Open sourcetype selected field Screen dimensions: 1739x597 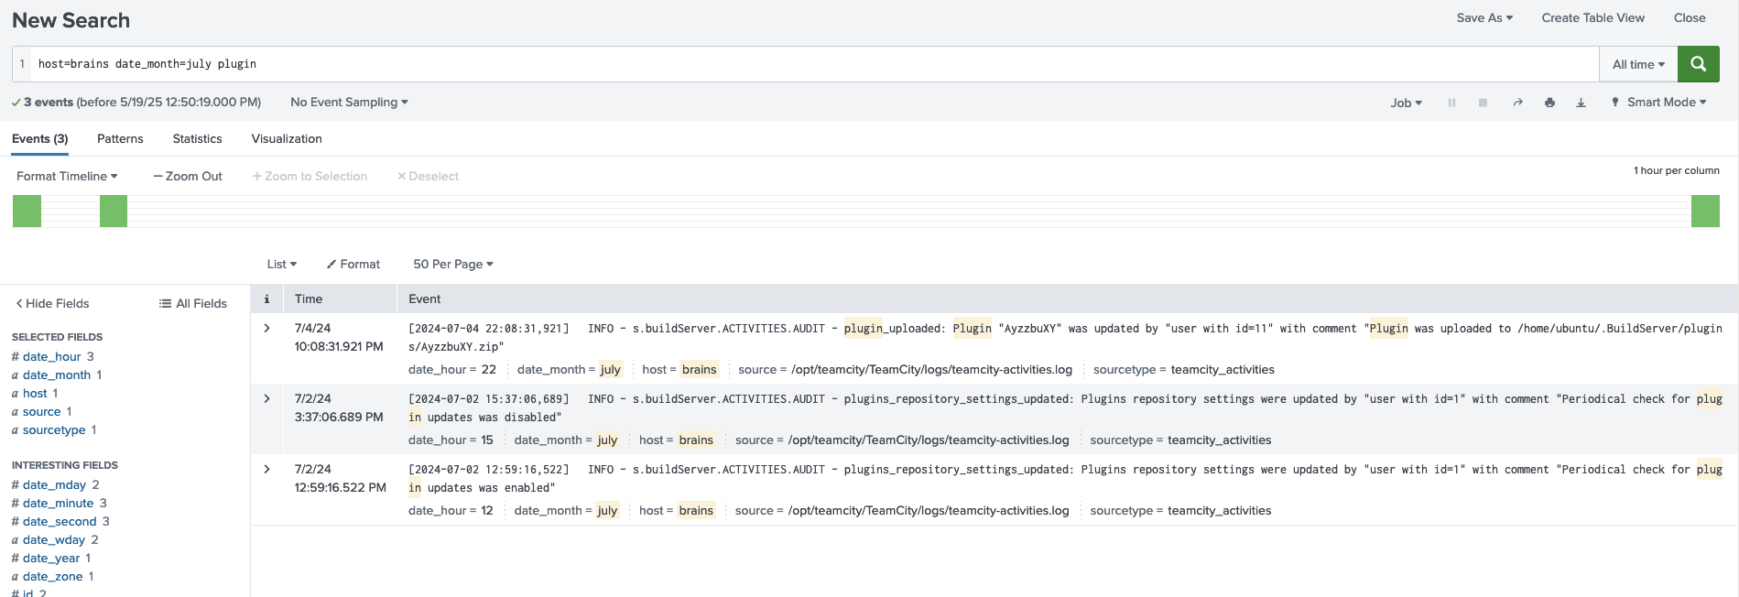[54, 429]
